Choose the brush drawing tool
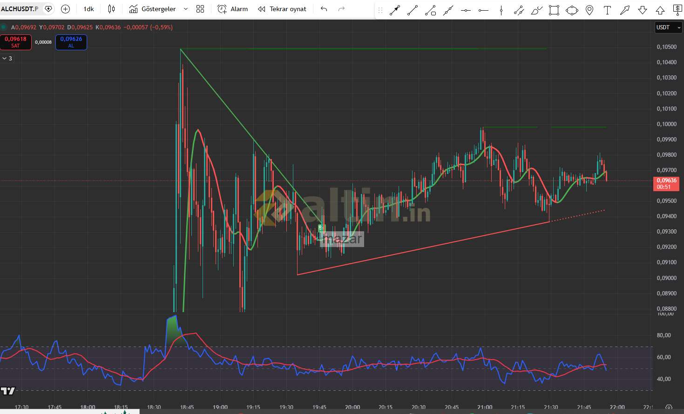684x414 pixels. point(536,10)
